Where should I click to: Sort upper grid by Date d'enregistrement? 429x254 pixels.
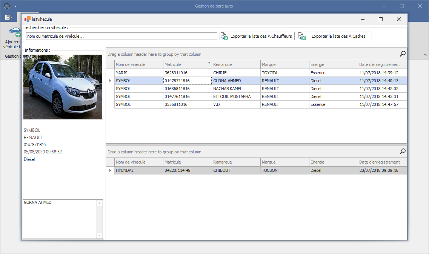coord(382,64)
